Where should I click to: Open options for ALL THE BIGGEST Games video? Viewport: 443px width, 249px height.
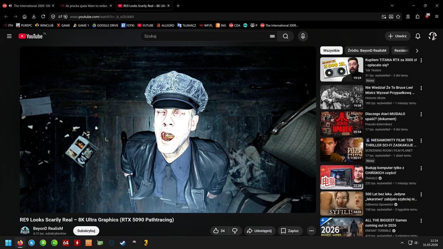421,221
